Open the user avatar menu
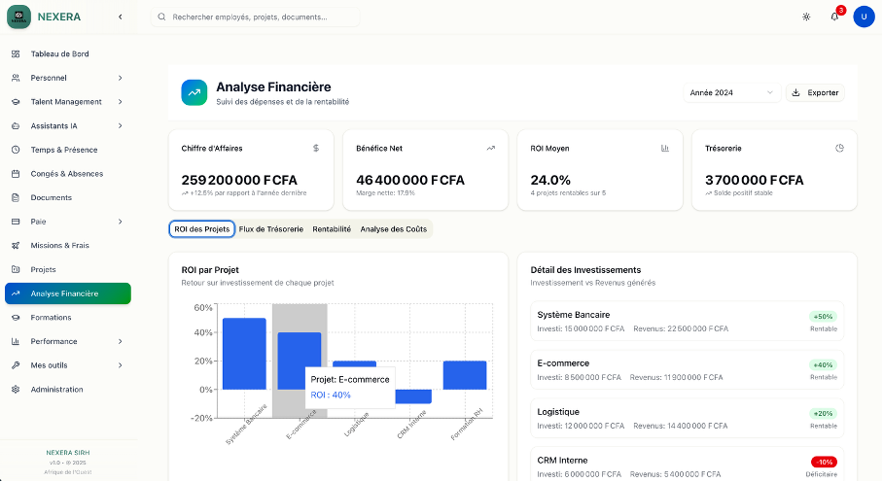 [864, 17]
